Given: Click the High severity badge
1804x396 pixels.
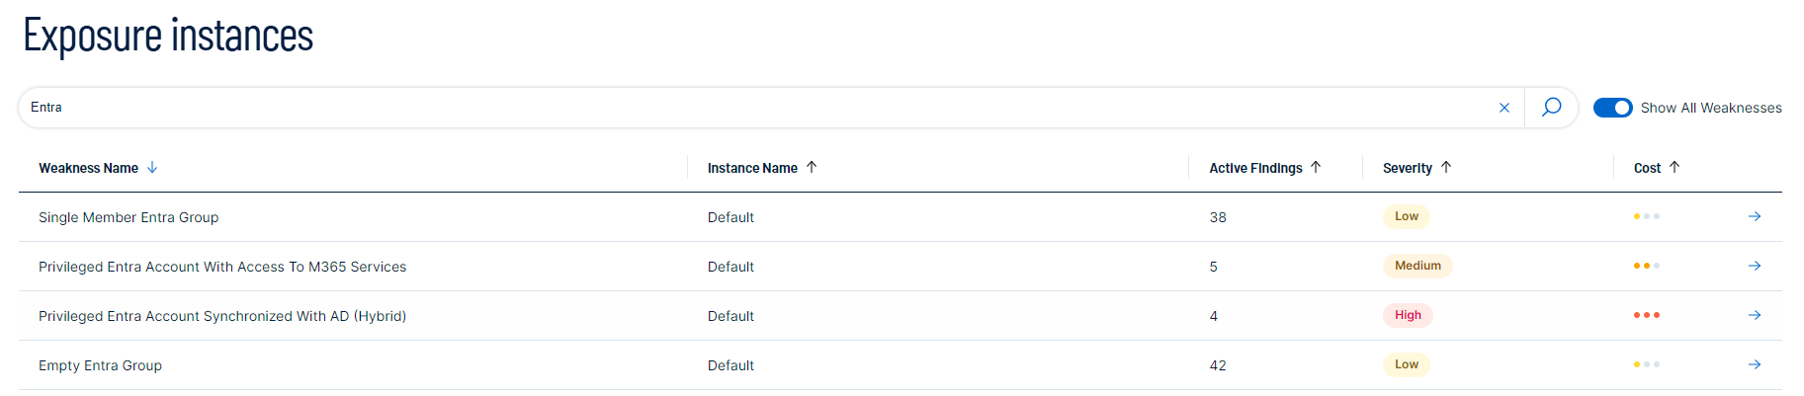Looking at the screenshot, I should [x=1408, y=315].
